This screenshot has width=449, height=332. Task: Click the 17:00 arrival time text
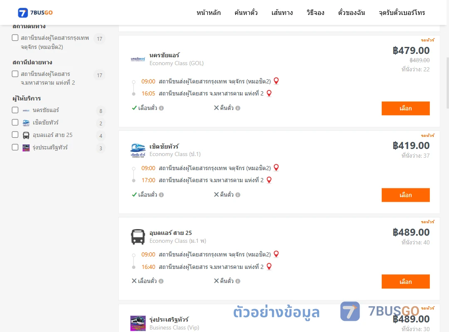pyautogui.click(x=148, y=180)
